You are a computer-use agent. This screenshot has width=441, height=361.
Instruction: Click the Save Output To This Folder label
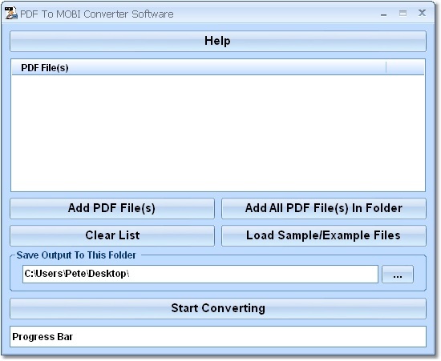pos(76,255)
